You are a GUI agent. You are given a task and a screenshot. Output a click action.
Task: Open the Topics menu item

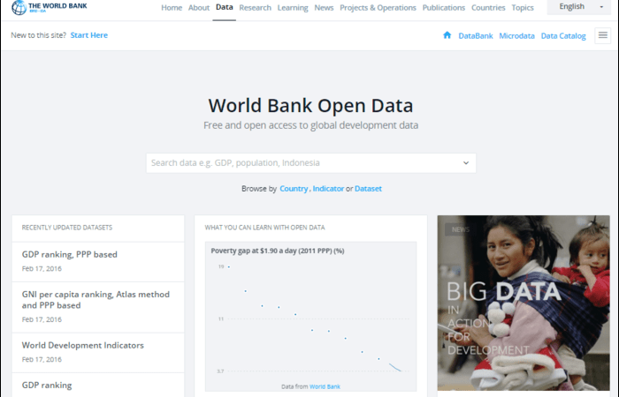click(x=523, y=7)
